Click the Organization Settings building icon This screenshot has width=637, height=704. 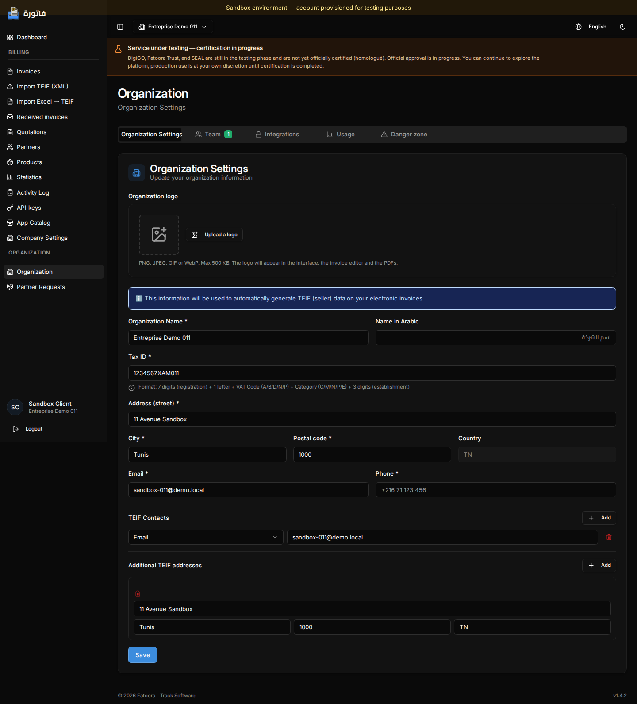137,173
